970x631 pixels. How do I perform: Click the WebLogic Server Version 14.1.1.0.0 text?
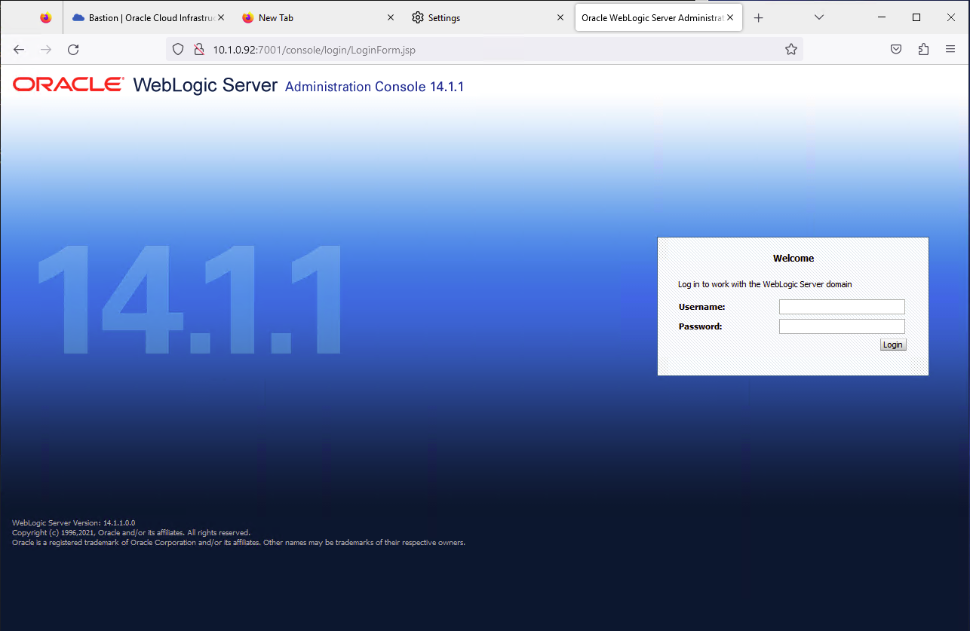[x=74, y=522]
